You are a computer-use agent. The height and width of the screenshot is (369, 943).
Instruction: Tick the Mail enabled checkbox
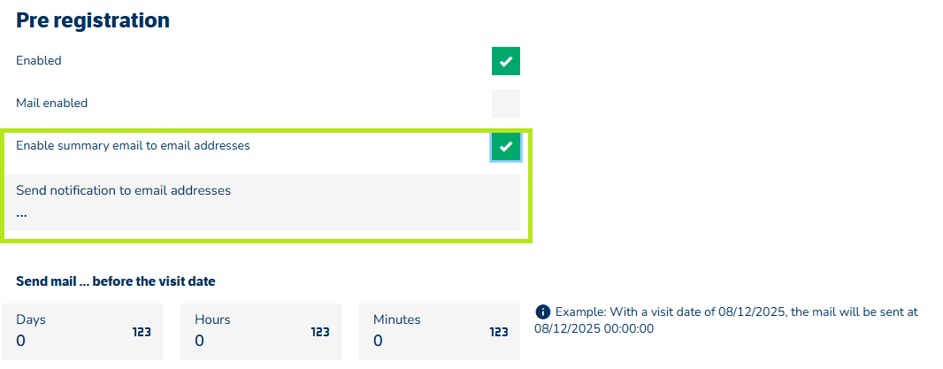(506, 104)
